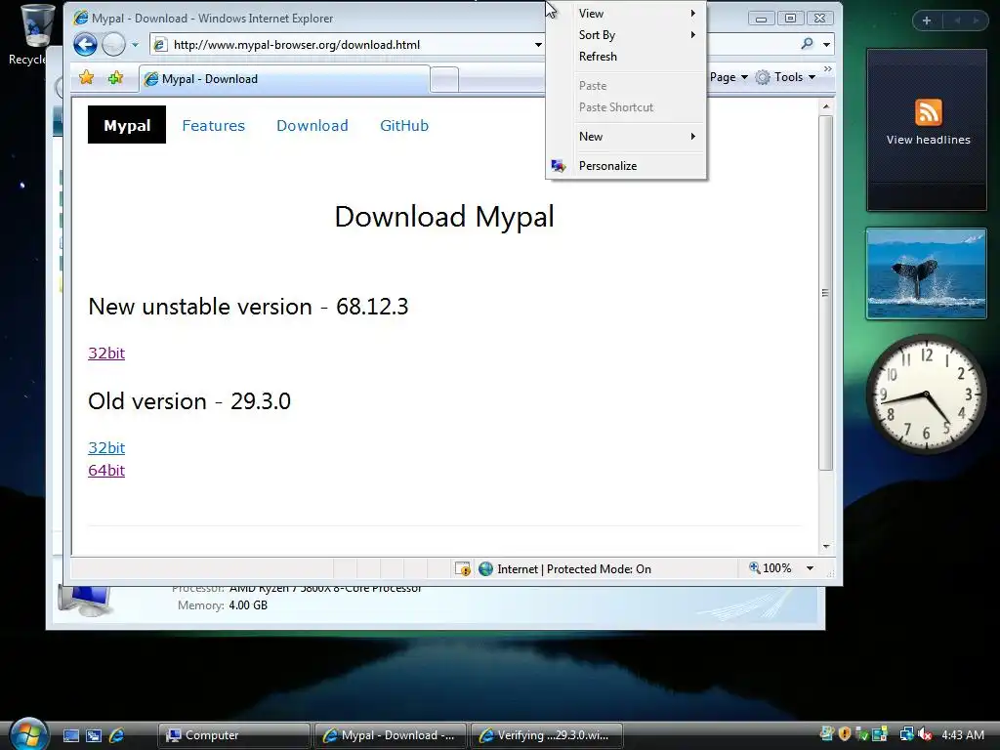Click the page scrollbar up arrow
1000x750 pixels.
click(826, 106)
